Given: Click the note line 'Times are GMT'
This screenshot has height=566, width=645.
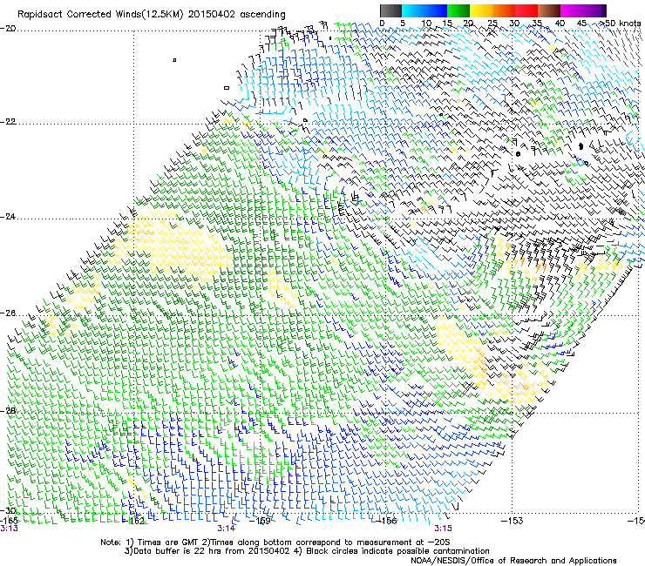Looking at the screenshot, I should click(168, 542).
